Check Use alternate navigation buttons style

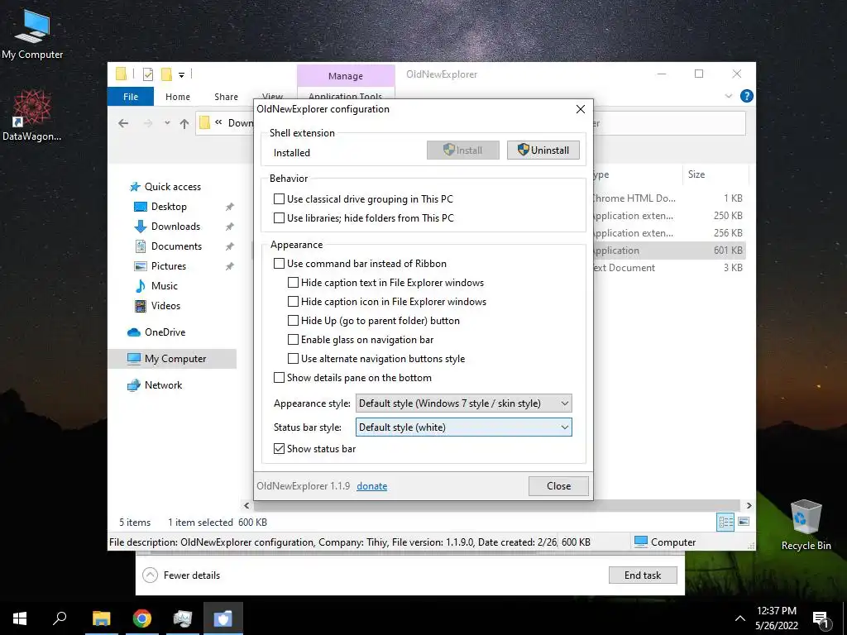tap(293, 359)
